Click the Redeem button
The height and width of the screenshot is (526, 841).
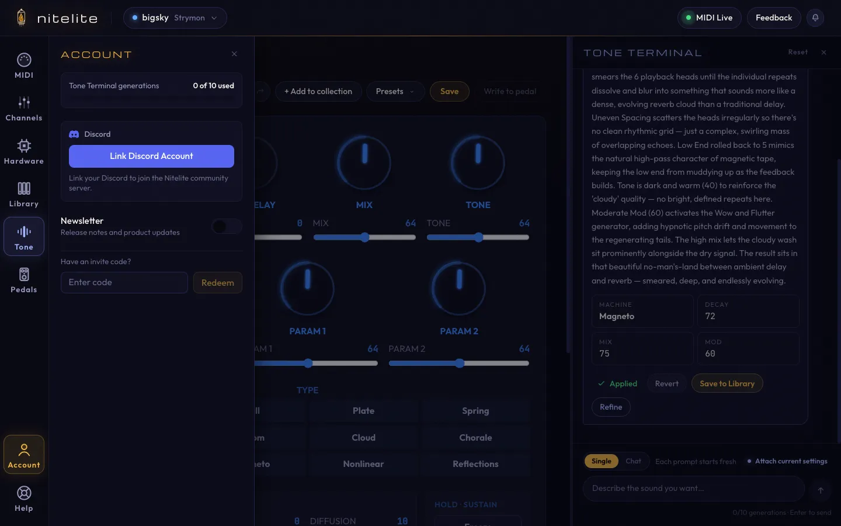click(218, 283)
